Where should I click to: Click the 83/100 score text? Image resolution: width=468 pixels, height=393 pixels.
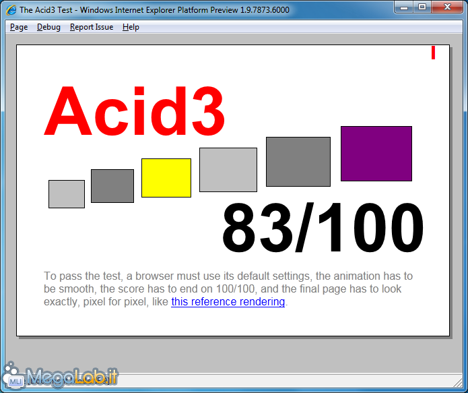(323, 227)
